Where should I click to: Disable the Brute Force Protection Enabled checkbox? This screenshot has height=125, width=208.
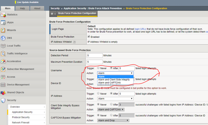point(88,37)
